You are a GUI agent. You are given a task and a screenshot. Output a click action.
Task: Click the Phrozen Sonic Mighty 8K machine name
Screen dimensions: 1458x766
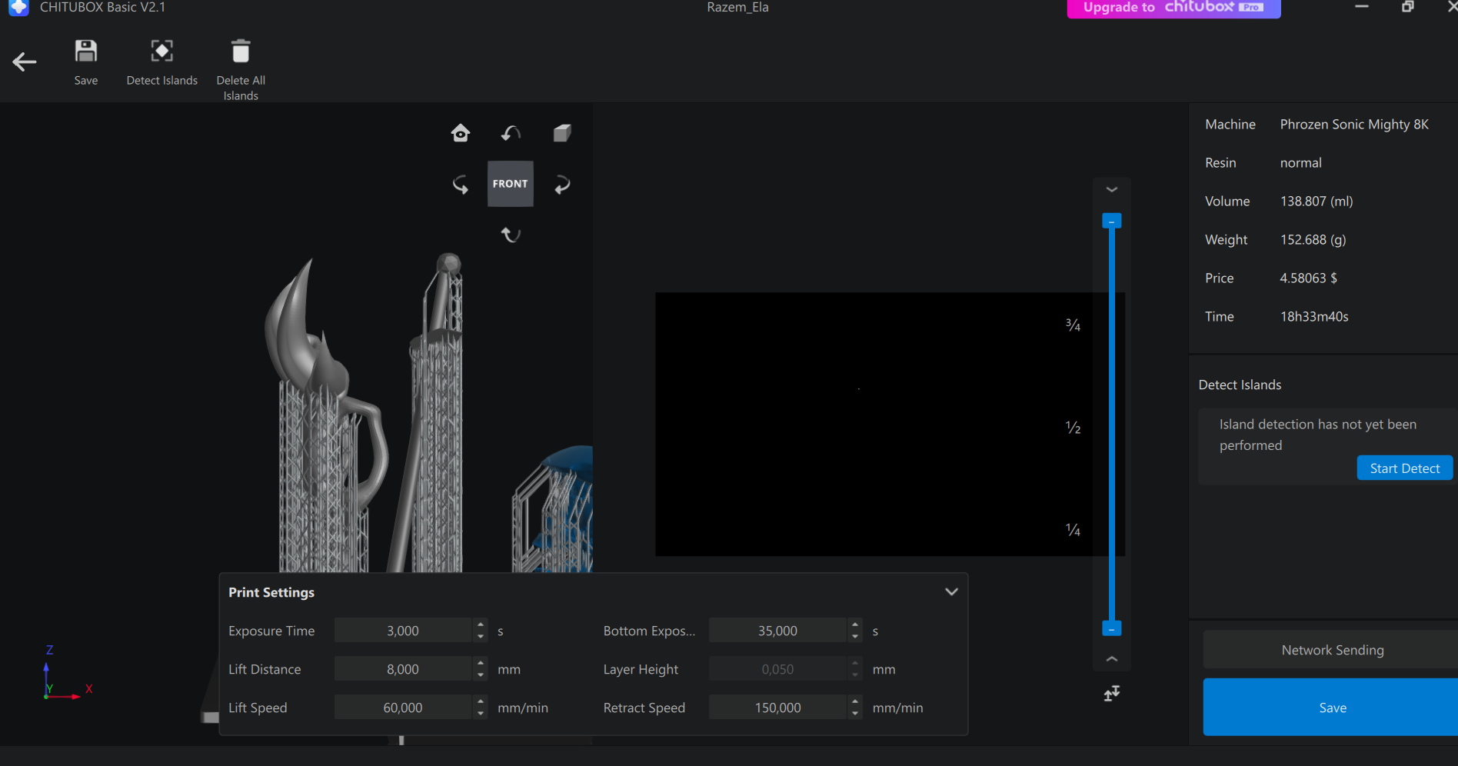pyautogui.click(x=1354, y=125)
